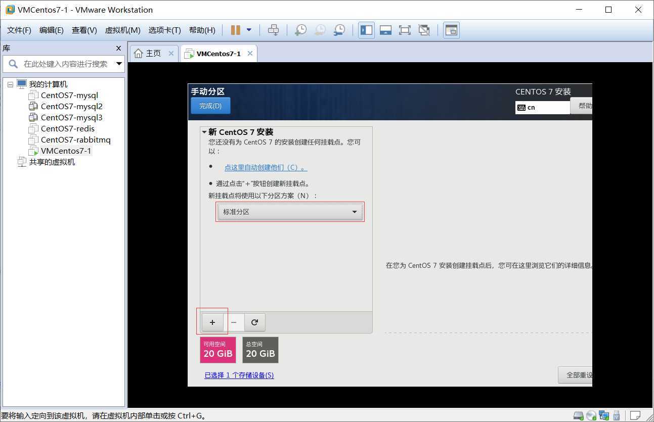Click 已选择 1 个存储设备(S) link

[239, 375]
